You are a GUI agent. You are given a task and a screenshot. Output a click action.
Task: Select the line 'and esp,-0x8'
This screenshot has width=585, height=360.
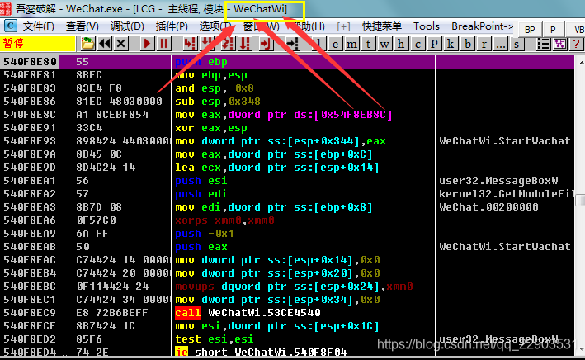(215, 88)
